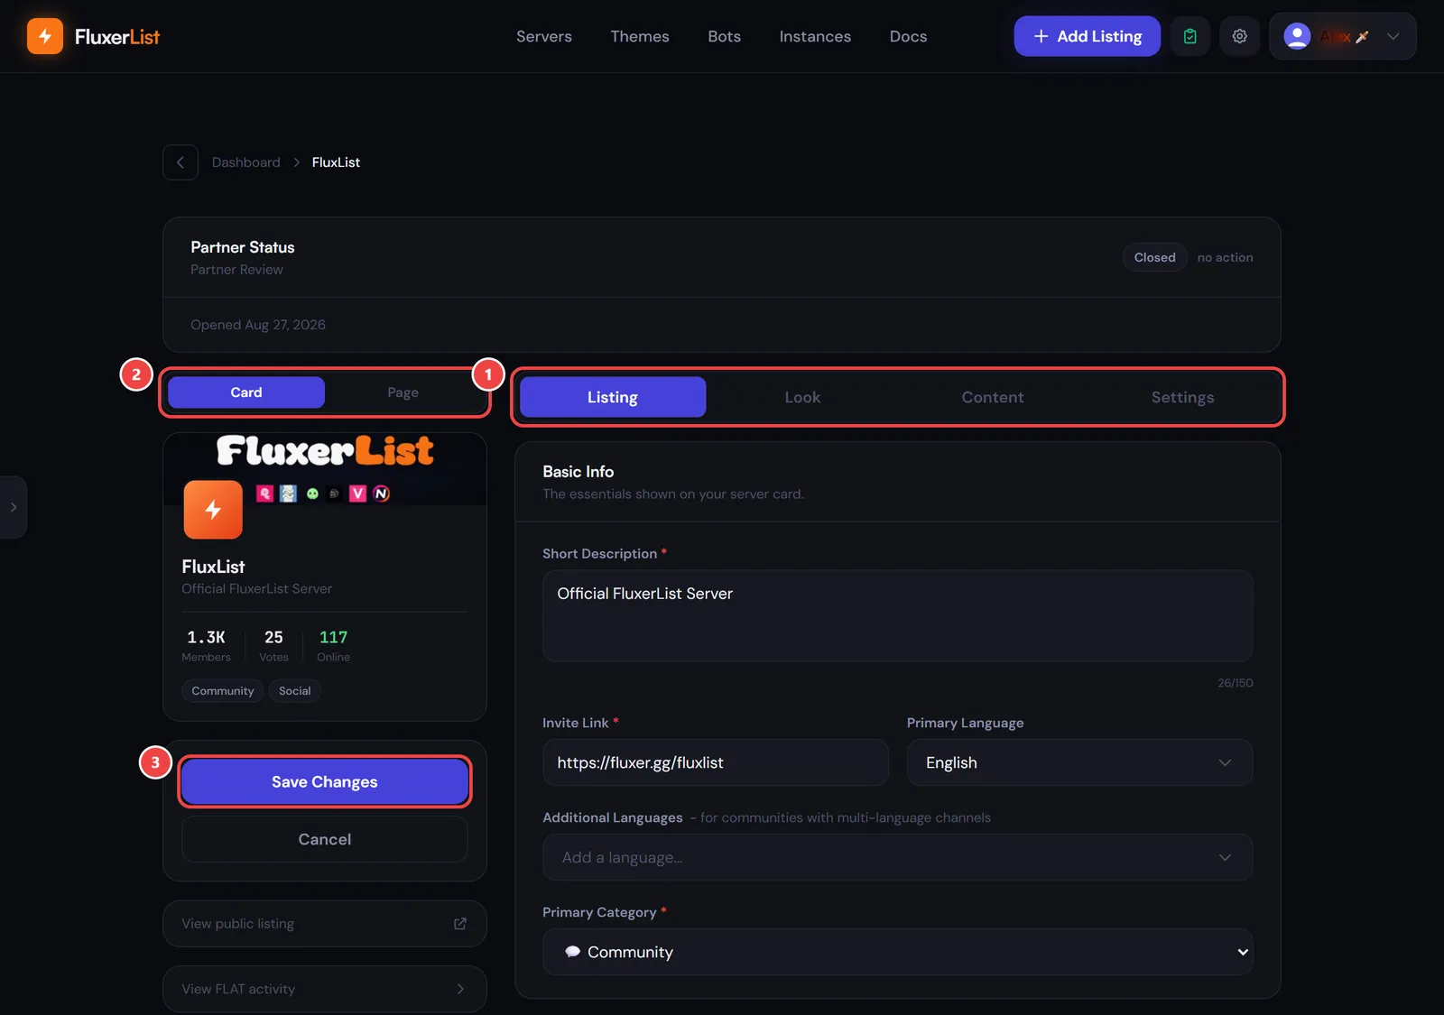
Task: Click in the Short Description text area
Action: [x=897, y=616]
